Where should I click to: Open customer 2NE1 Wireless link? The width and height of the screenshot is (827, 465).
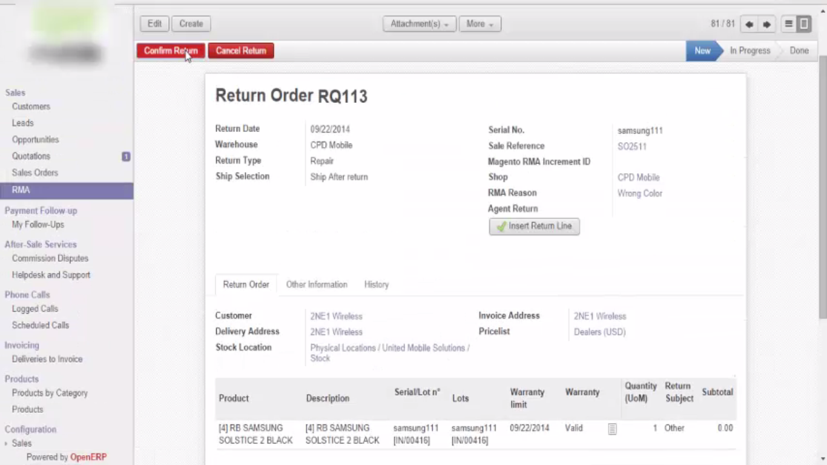click(336, 317)
